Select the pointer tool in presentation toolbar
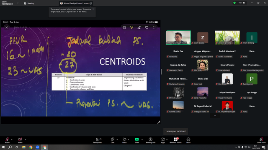 [x=131, y=27]
